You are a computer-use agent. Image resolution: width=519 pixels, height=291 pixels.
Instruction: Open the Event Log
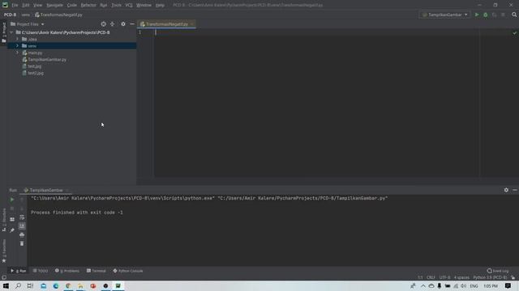point(498,271)
